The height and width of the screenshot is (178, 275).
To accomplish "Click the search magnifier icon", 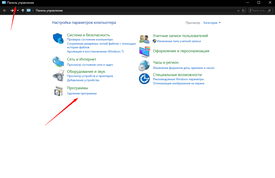I will click(x=269, y=11).
